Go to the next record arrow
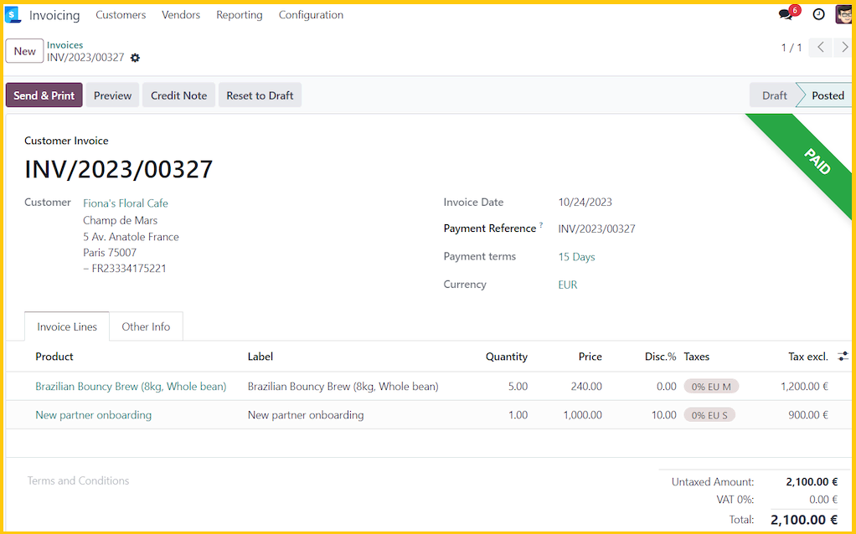Screen dimensions: 856x534 pyautogui.click(x=844, y=48)
